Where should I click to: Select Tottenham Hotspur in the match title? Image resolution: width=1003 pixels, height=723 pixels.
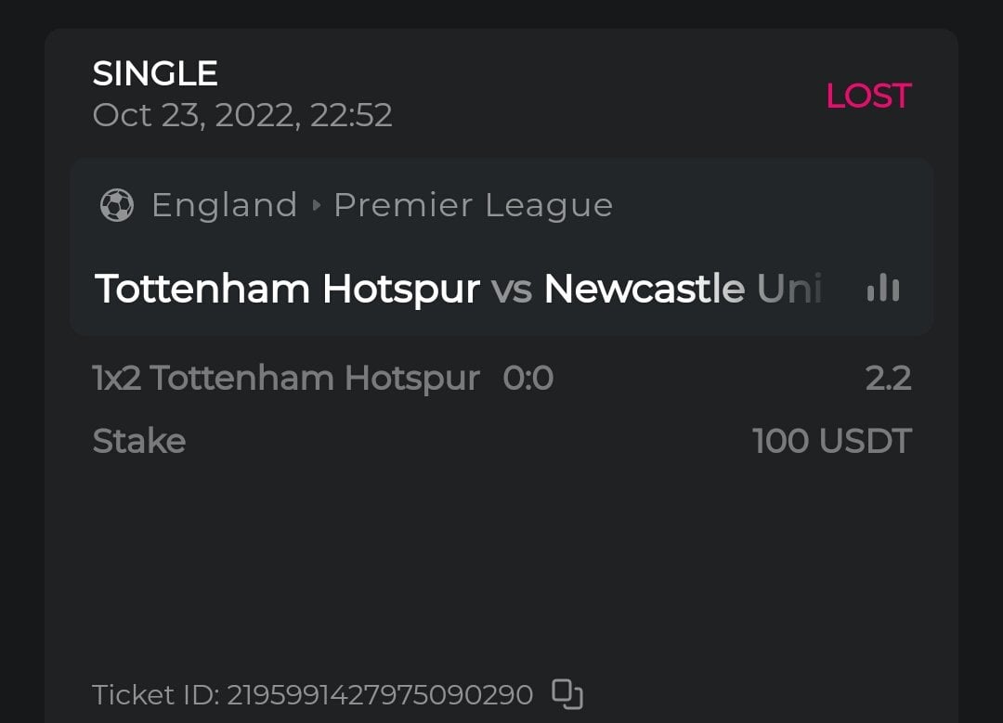(x=287, y=289)
